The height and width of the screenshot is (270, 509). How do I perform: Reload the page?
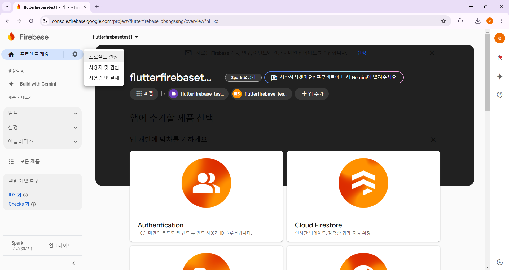(31, 21)
